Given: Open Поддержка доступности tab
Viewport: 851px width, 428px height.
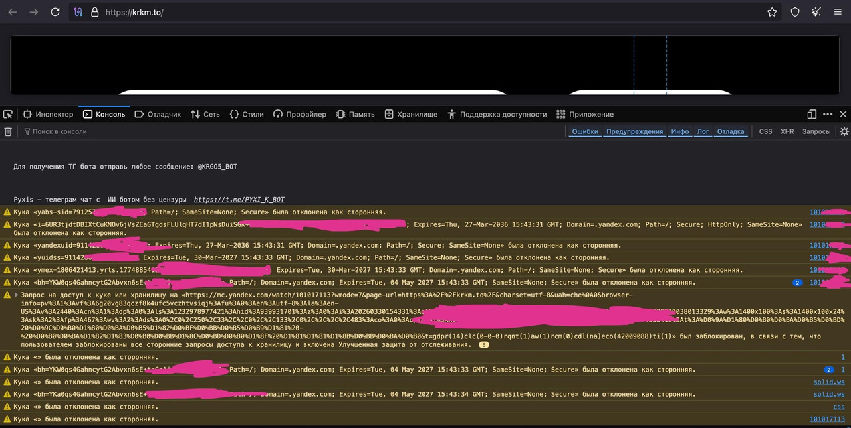Looking at the screenshot, I should 497,114.
